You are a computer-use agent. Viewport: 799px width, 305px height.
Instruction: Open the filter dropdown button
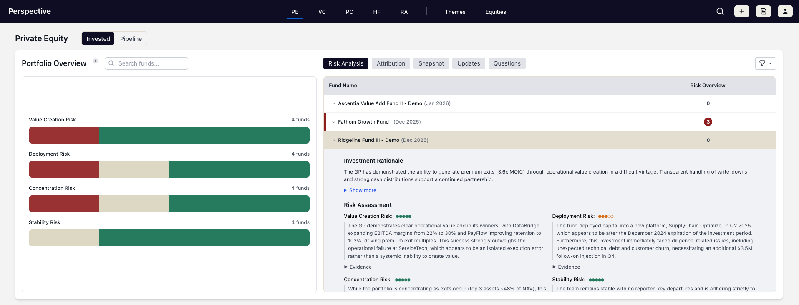765,63
